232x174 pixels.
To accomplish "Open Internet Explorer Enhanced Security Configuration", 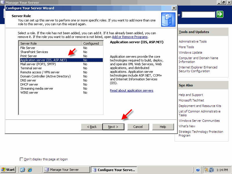I will point(198,69).
